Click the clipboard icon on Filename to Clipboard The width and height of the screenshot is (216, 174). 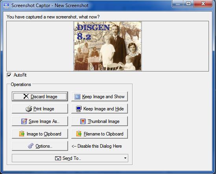pos(79,134)
